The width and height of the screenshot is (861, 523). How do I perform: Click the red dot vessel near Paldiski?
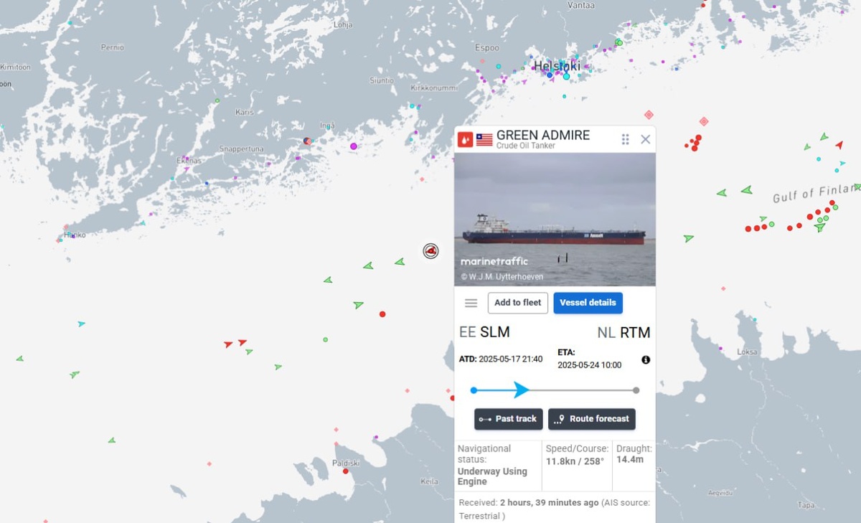[x=345, y=471]
